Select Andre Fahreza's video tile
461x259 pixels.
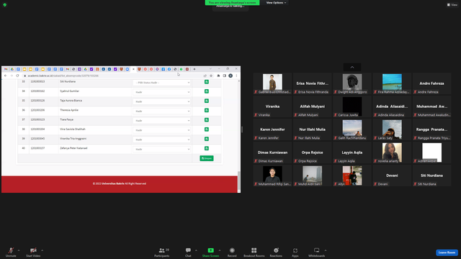(431, 83)
